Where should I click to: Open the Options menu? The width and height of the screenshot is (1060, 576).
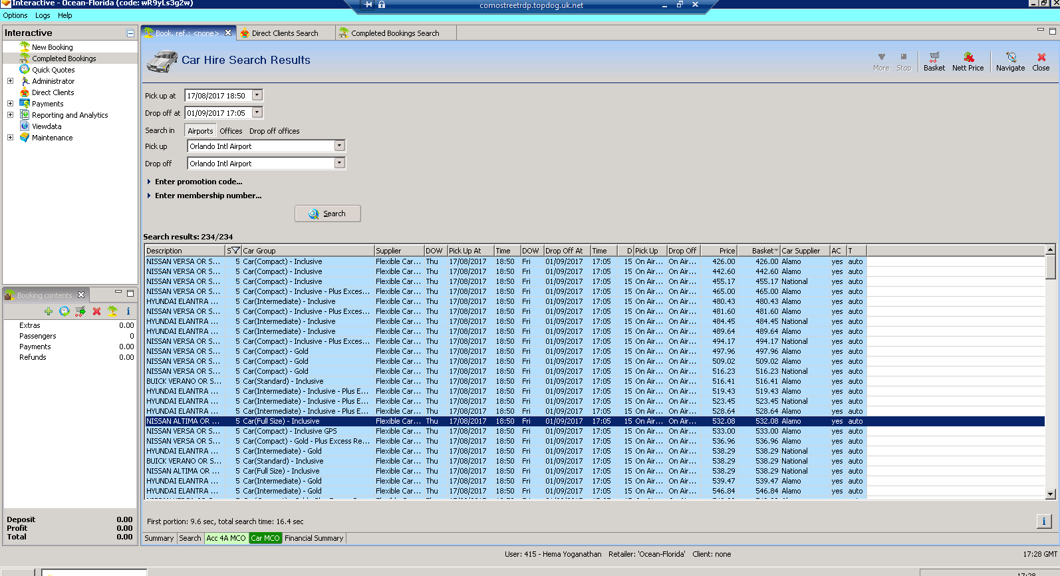tap(15, 15)
